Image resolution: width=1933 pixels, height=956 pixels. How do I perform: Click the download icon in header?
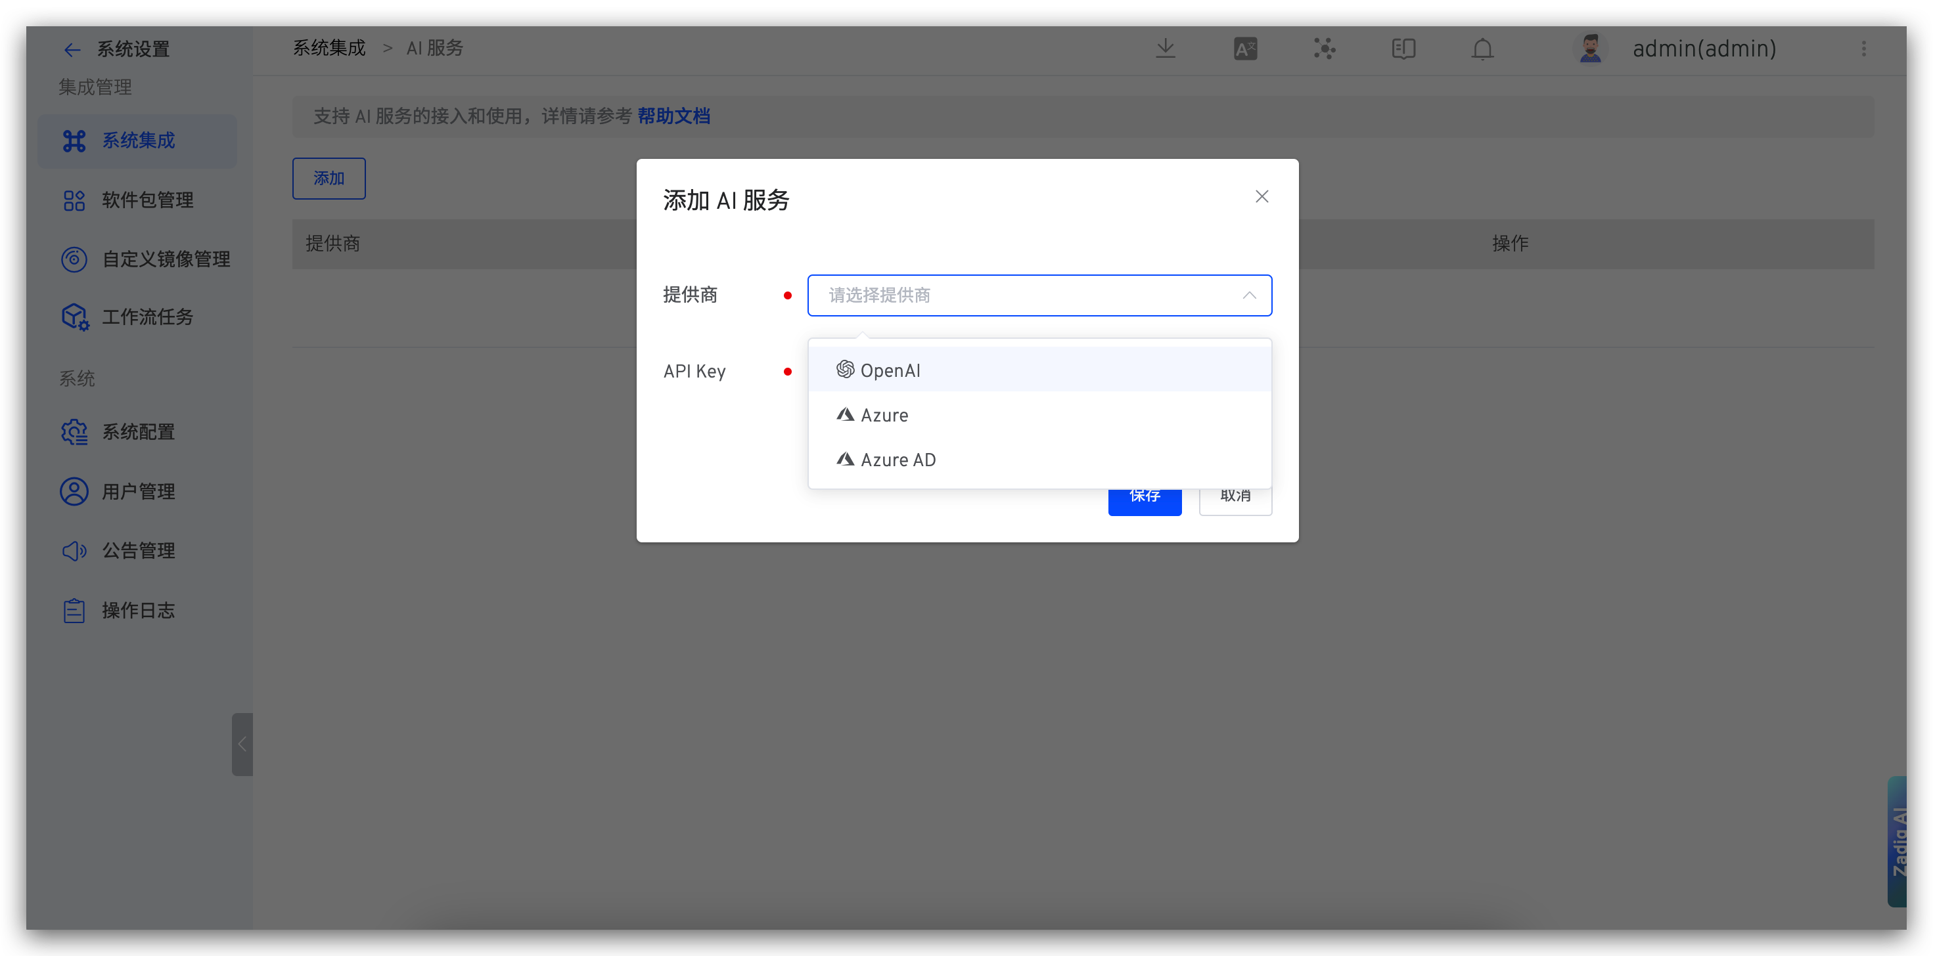coord(1166,49)
